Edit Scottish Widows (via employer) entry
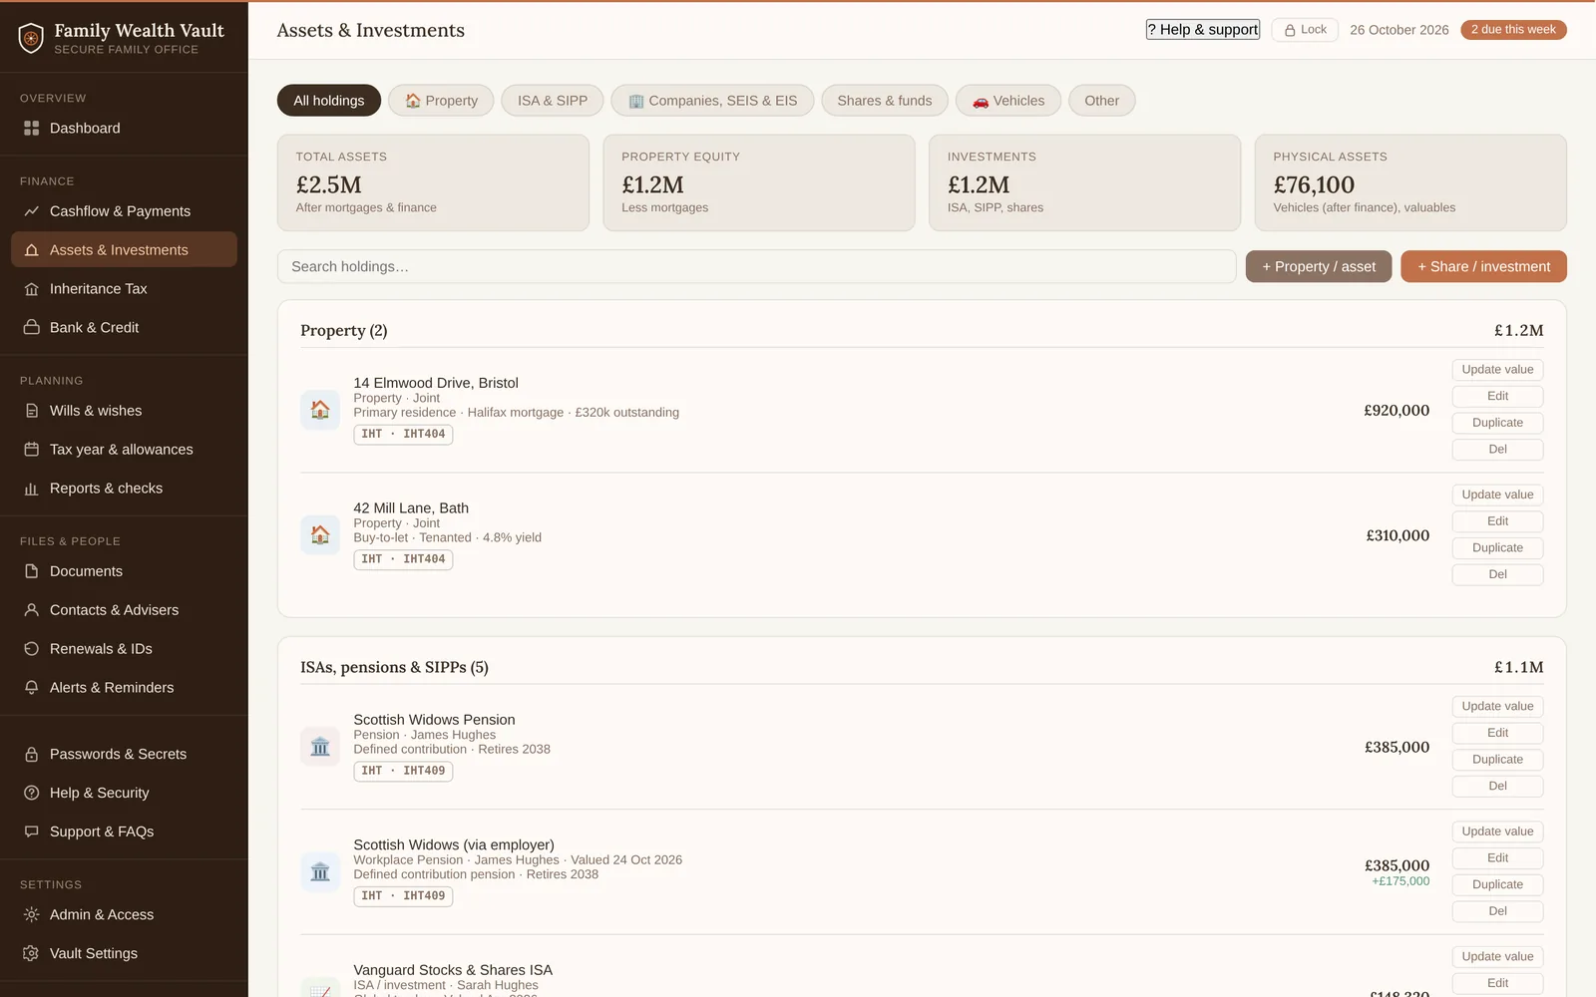 point(1497,858)
